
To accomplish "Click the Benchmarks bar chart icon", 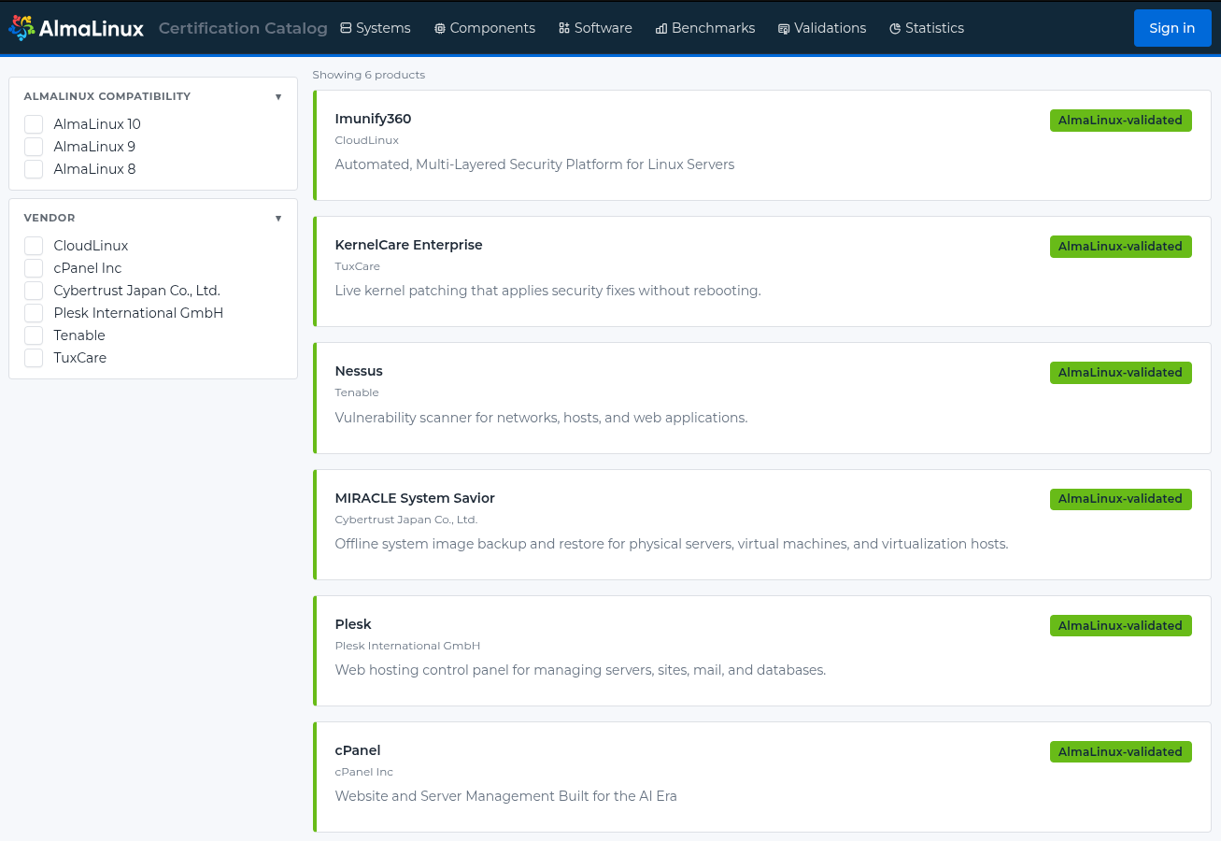I will click(661, 29).
